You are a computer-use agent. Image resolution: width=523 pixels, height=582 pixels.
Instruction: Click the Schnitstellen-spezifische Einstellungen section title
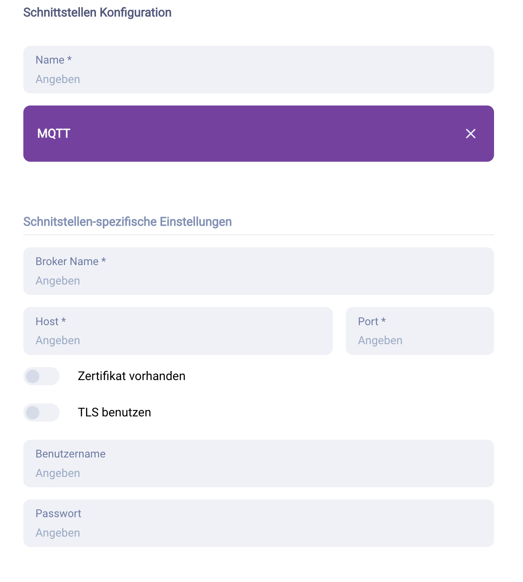point(128,221)
